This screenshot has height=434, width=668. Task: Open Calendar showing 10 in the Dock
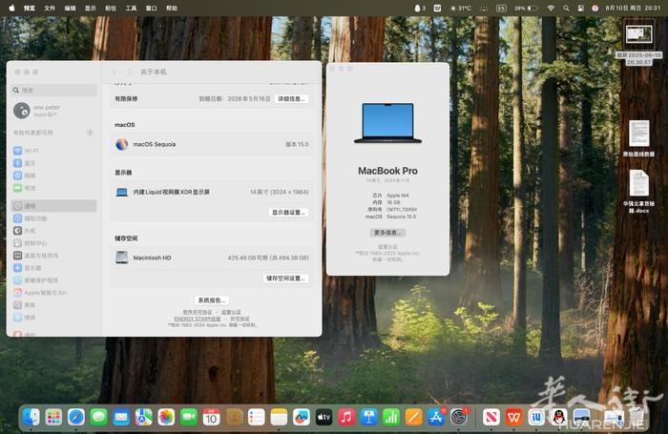(211, 417)
